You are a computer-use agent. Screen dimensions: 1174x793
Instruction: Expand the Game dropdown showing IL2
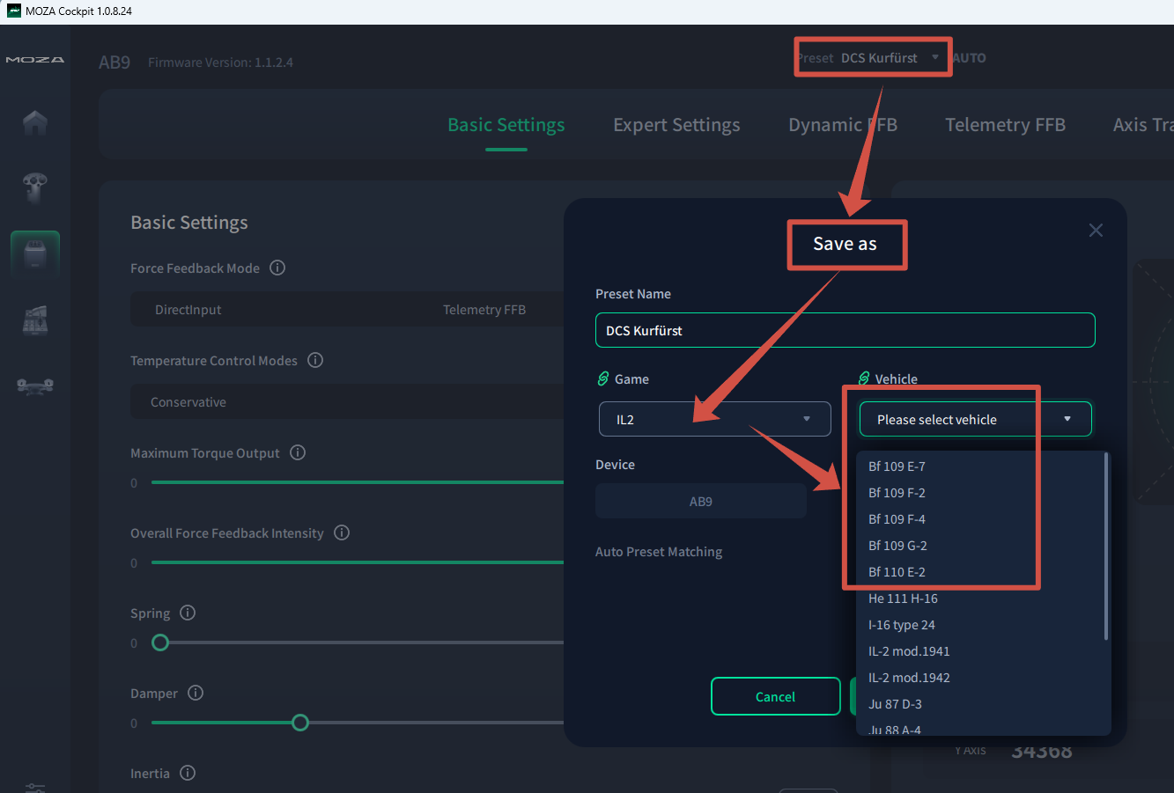[x=714, y=420]
